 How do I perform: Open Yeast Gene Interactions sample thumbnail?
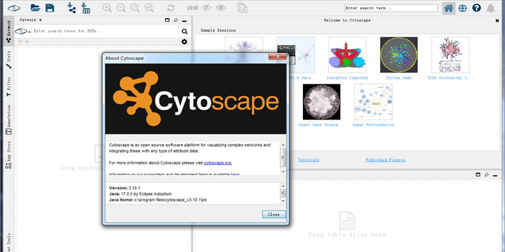click(321, 102)
